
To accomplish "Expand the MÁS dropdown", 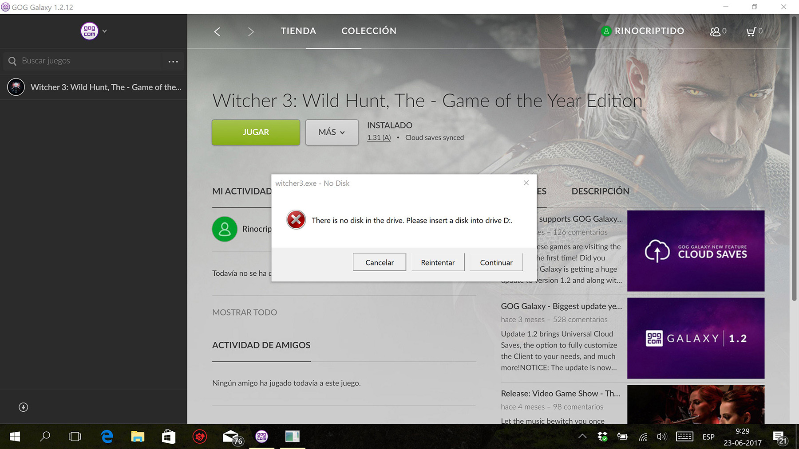I will [332, 132].
